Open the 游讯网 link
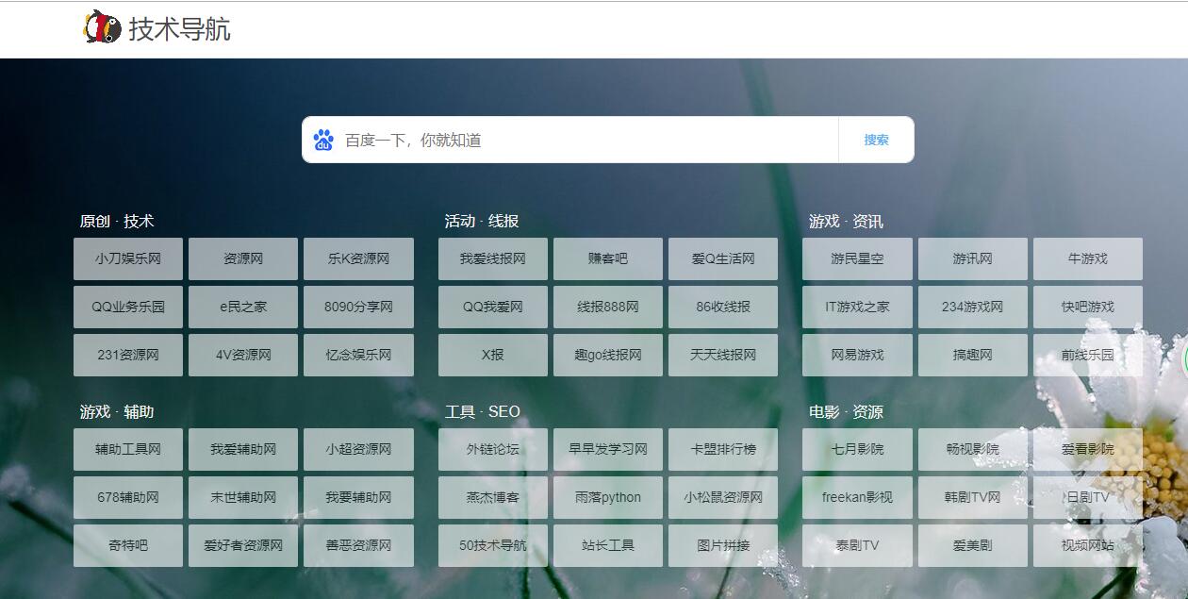 [x=972, y=258]
